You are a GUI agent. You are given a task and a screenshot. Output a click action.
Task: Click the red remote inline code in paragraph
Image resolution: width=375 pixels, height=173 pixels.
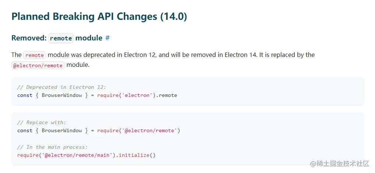35,55
